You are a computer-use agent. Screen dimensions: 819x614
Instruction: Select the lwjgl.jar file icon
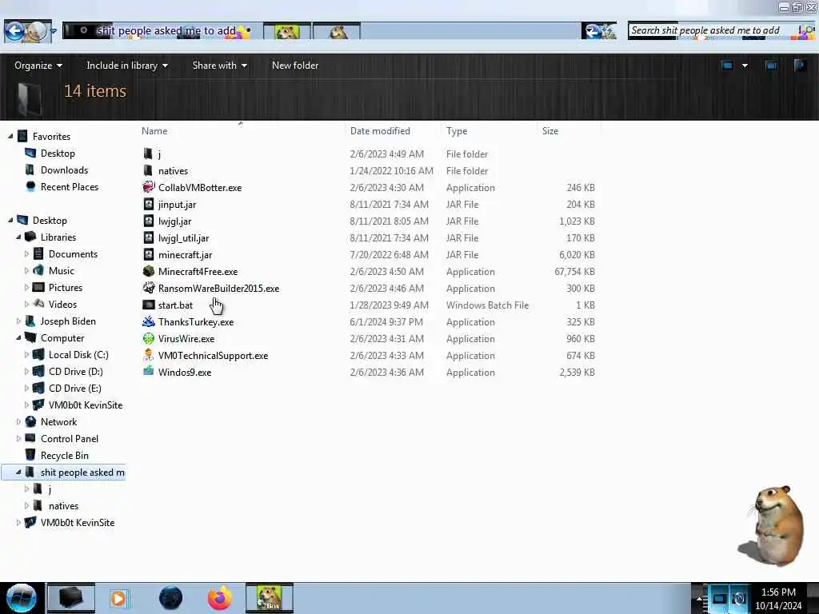[148, 221]
